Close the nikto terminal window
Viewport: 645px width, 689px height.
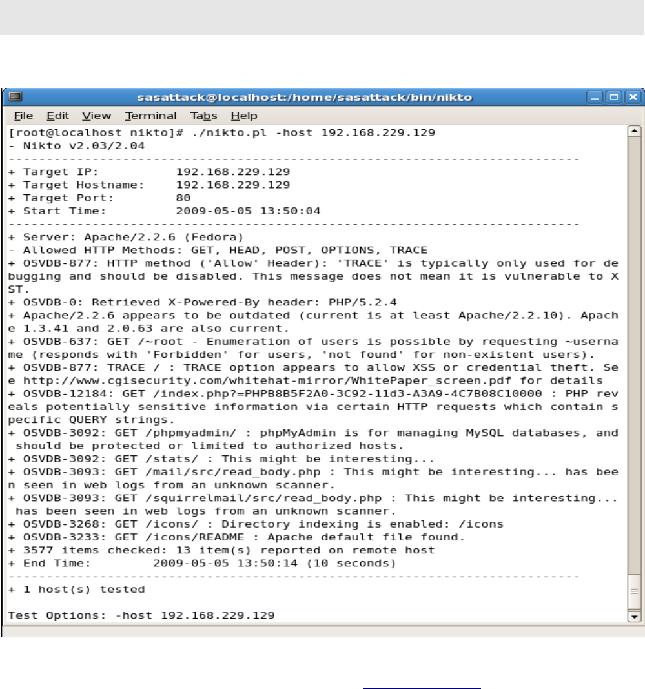633,97
